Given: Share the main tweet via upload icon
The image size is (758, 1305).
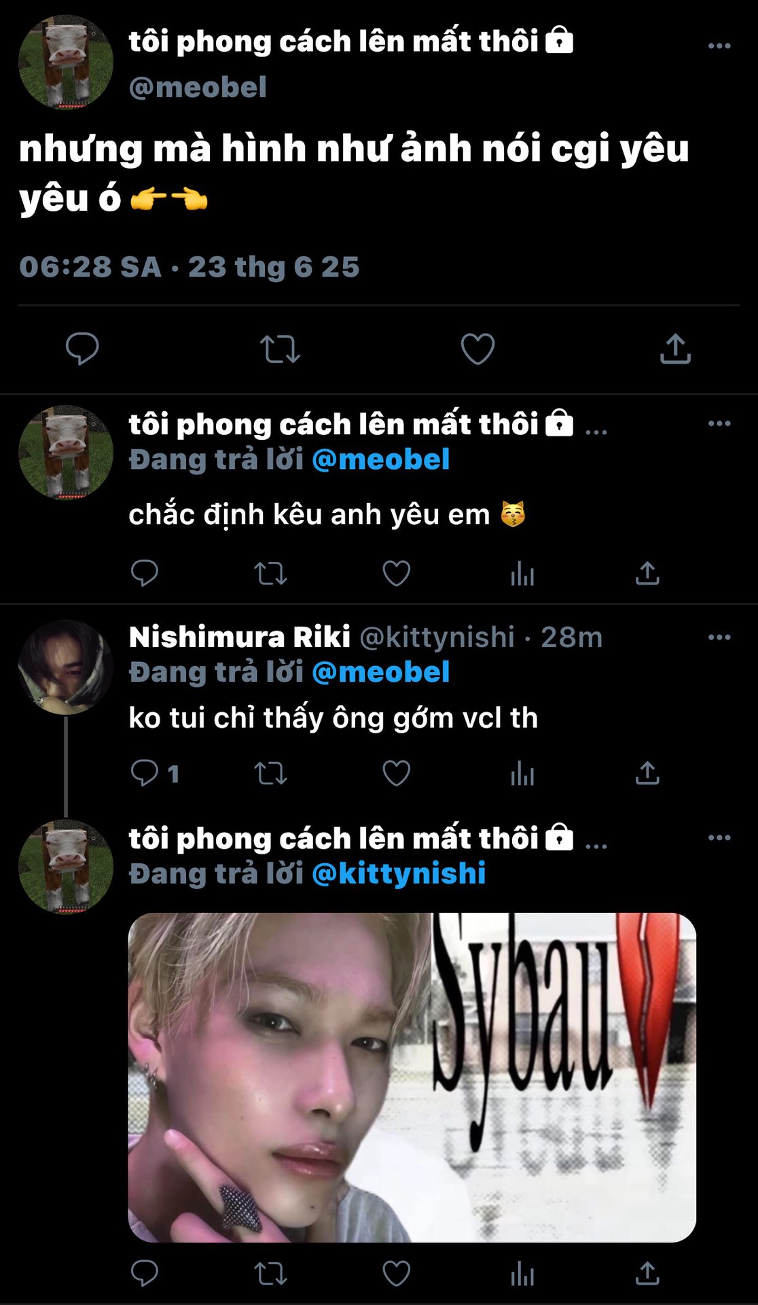Looking at the screenshot, I should (675, 349).
